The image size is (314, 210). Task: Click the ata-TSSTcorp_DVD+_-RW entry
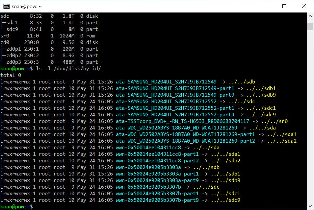point(182,121)
